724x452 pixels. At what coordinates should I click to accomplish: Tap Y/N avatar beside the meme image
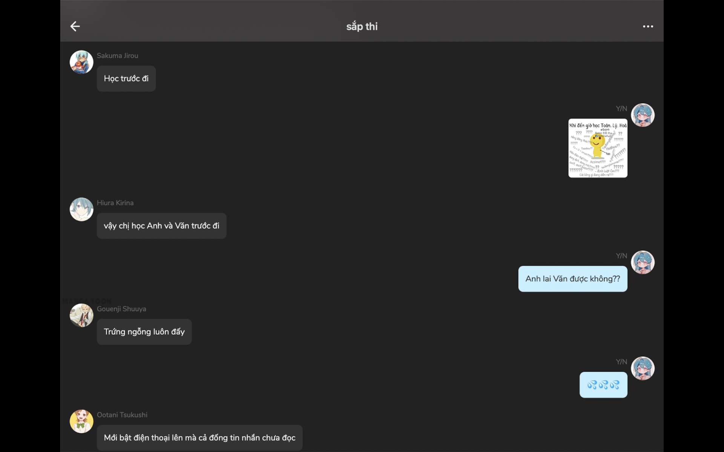point(643,115)
